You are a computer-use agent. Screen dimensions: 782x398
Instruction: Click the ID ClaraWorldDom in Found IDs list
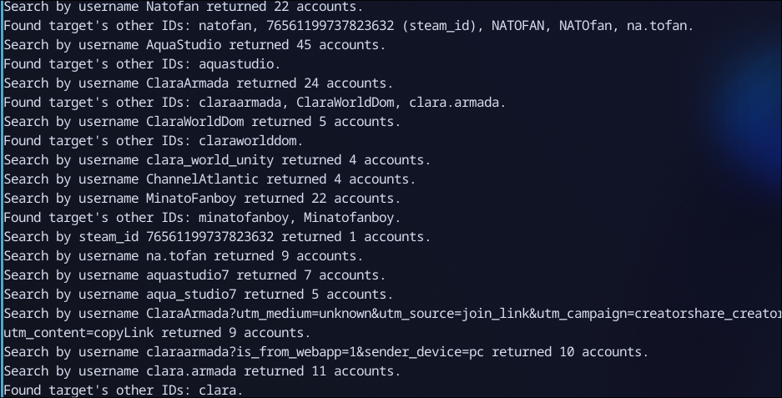pos(346,103)
